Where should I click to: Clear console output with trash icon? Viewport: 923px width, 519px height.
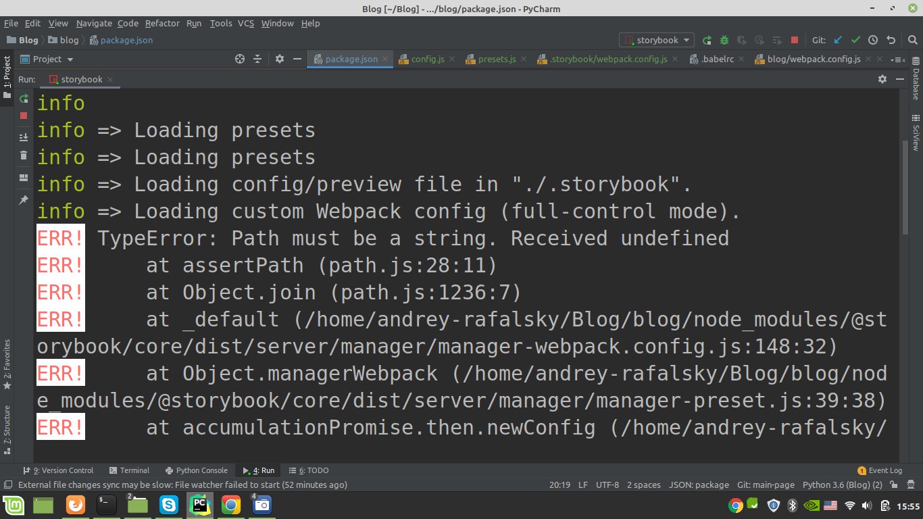click(x=24, y=155)
